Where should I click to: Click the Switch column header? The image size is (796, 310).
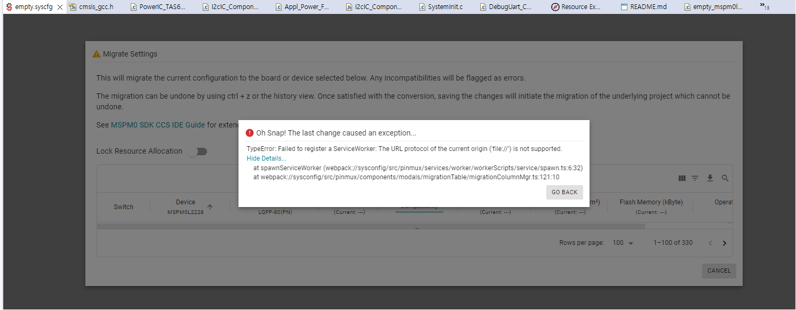coord(123,207)
